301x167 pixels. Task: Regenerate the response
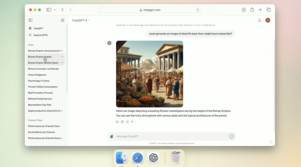coord(127,122)
